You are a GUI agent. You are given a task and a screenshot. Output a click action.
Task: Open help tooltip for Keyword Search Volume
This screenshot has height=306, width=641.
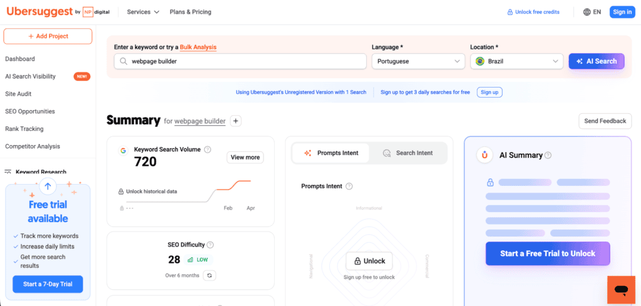coord(208,150)
